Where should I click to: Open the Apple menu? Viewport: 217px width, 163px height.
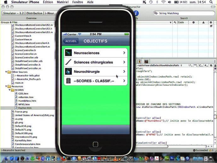click(x=6, y=2)
